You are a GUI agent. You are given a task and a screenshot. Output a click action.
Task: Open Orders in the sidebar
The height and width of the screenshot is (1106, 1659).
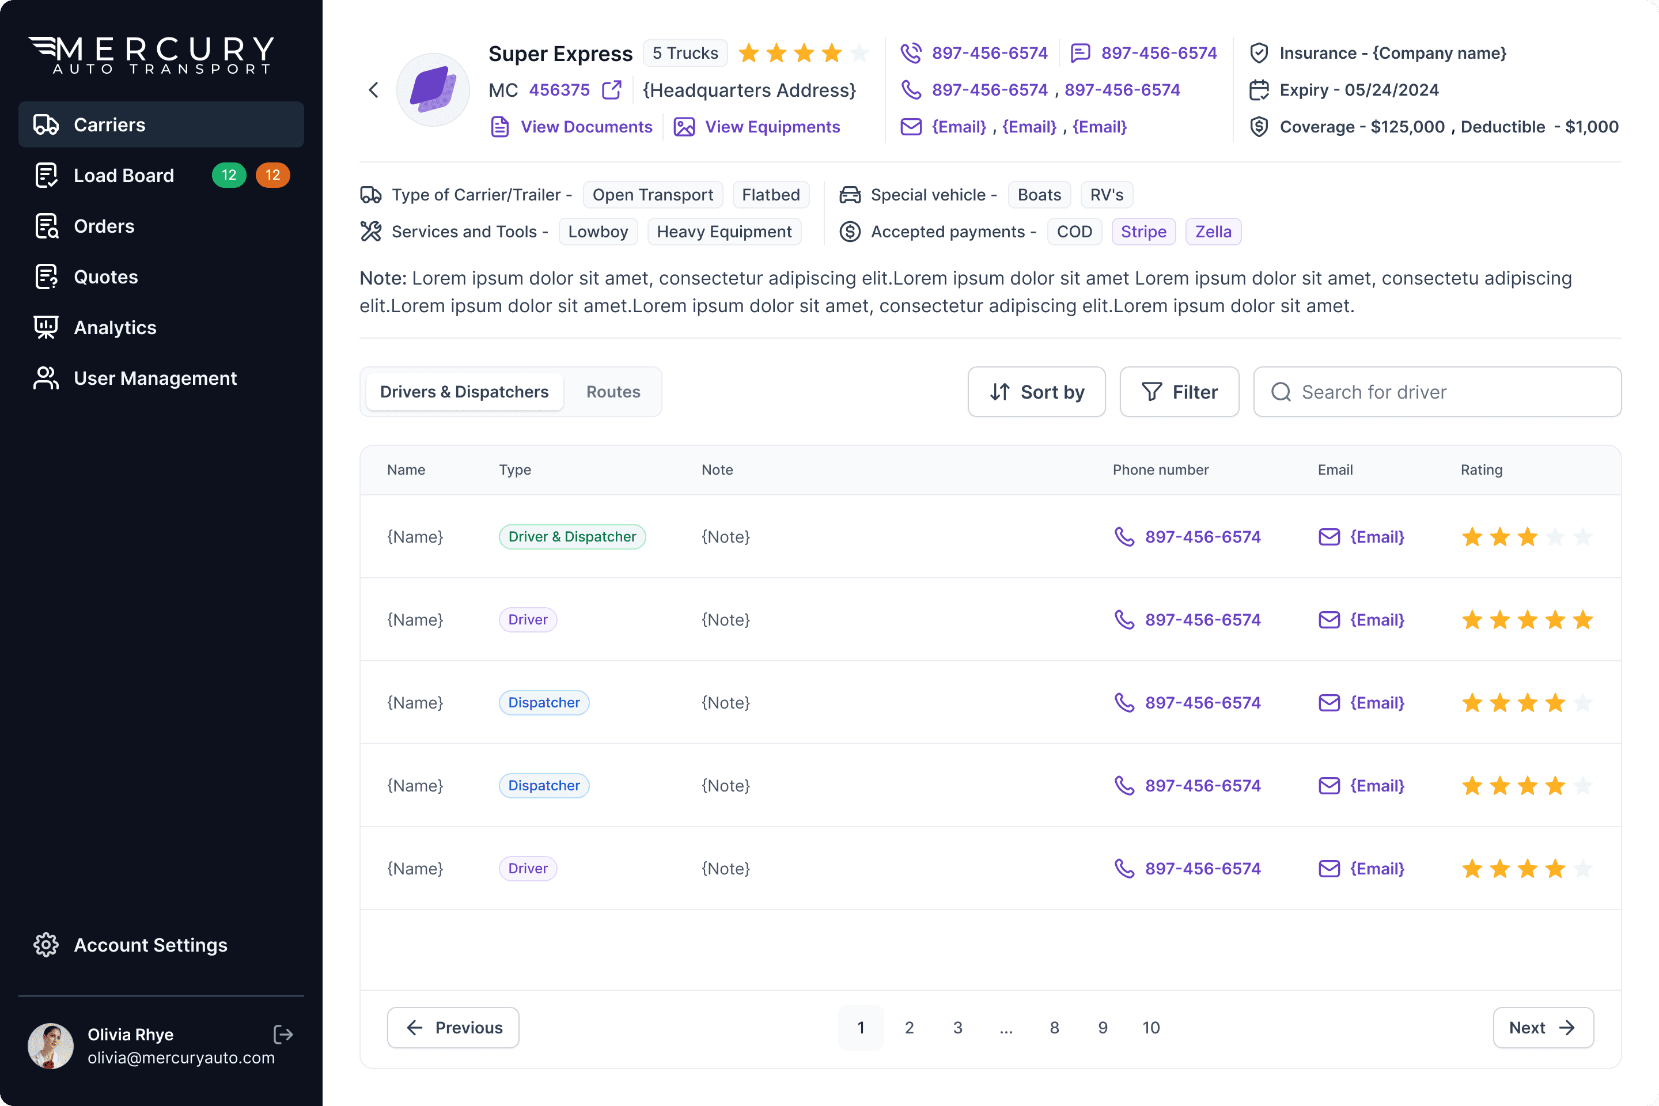[x=104, y=226]
